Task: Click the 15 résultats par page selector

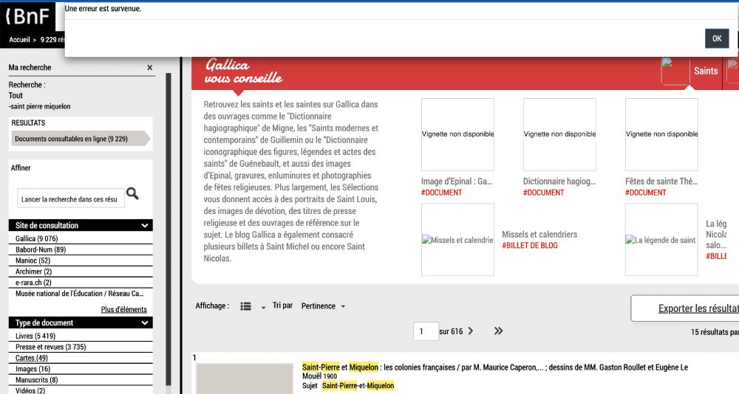Action: point(715,332)
